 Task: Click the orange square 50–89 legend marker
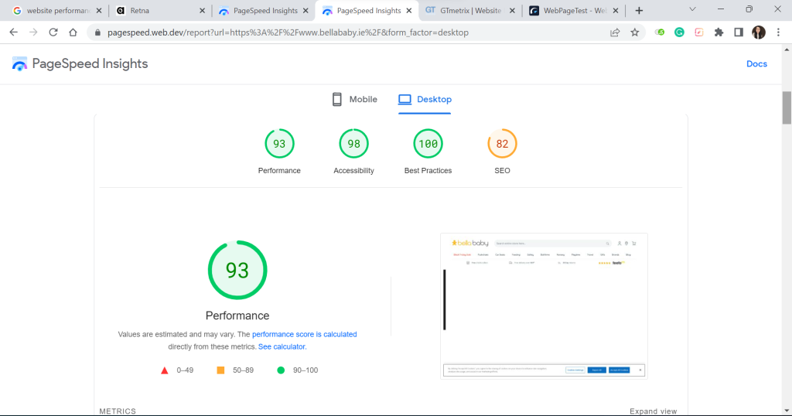tap(220, 370)
